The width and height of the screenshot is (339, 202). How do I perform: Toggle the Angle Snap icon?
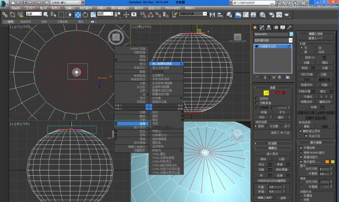point(151,15)
